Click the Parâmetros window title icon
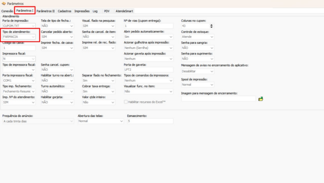The image size is (324, 183). (3, 3)
